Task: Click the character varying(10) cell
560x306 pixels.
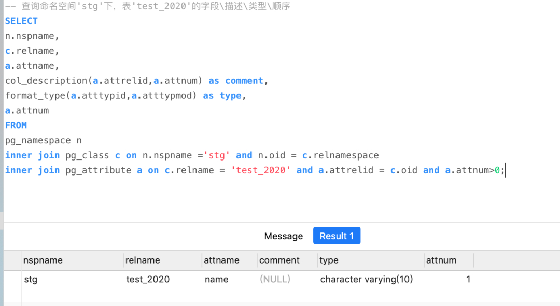Action: (x=371, y=279)
